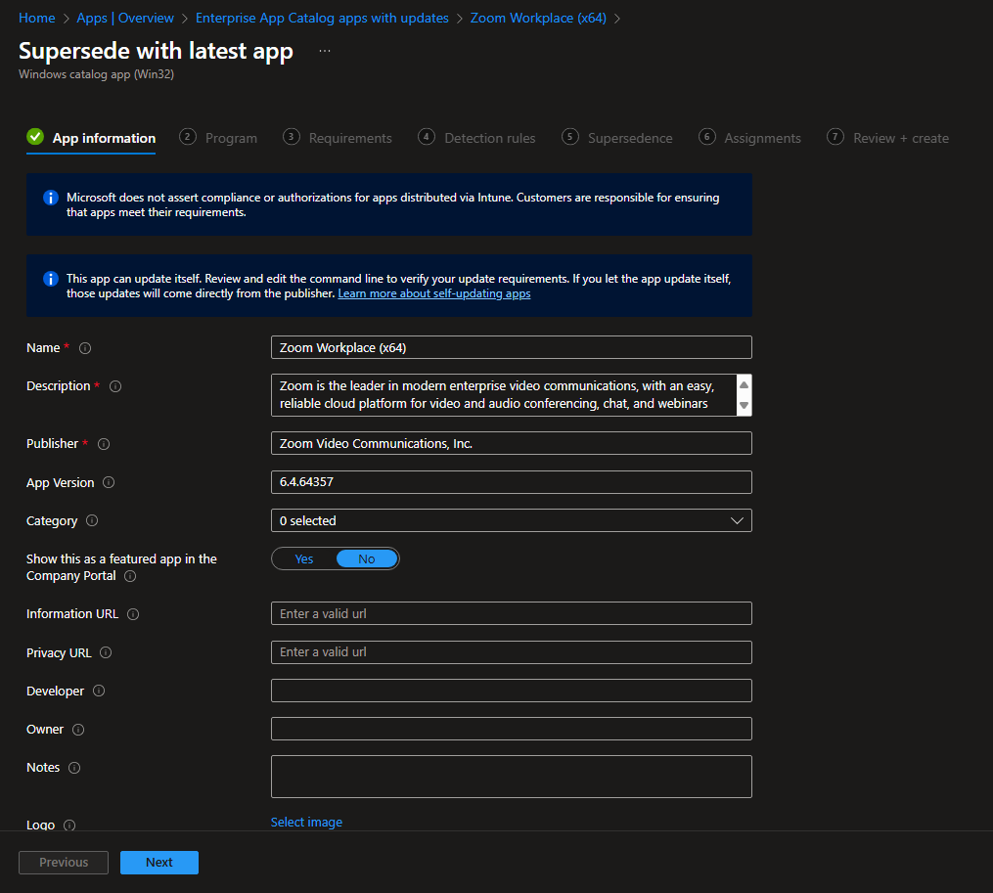Click the Next button
993x893 pixels.
coord(159,863)
